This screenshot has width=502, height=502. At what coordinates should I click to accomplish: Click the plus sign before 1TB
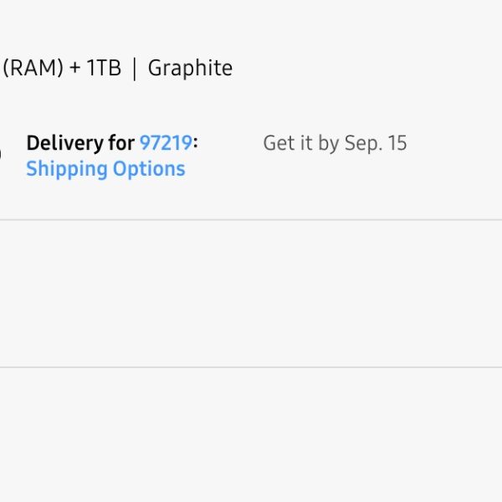tap(75, 69)
